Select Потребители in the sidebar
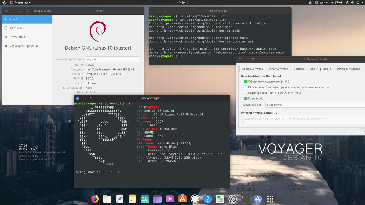Screen dimensions: 365x205 [x=27, y=37]
